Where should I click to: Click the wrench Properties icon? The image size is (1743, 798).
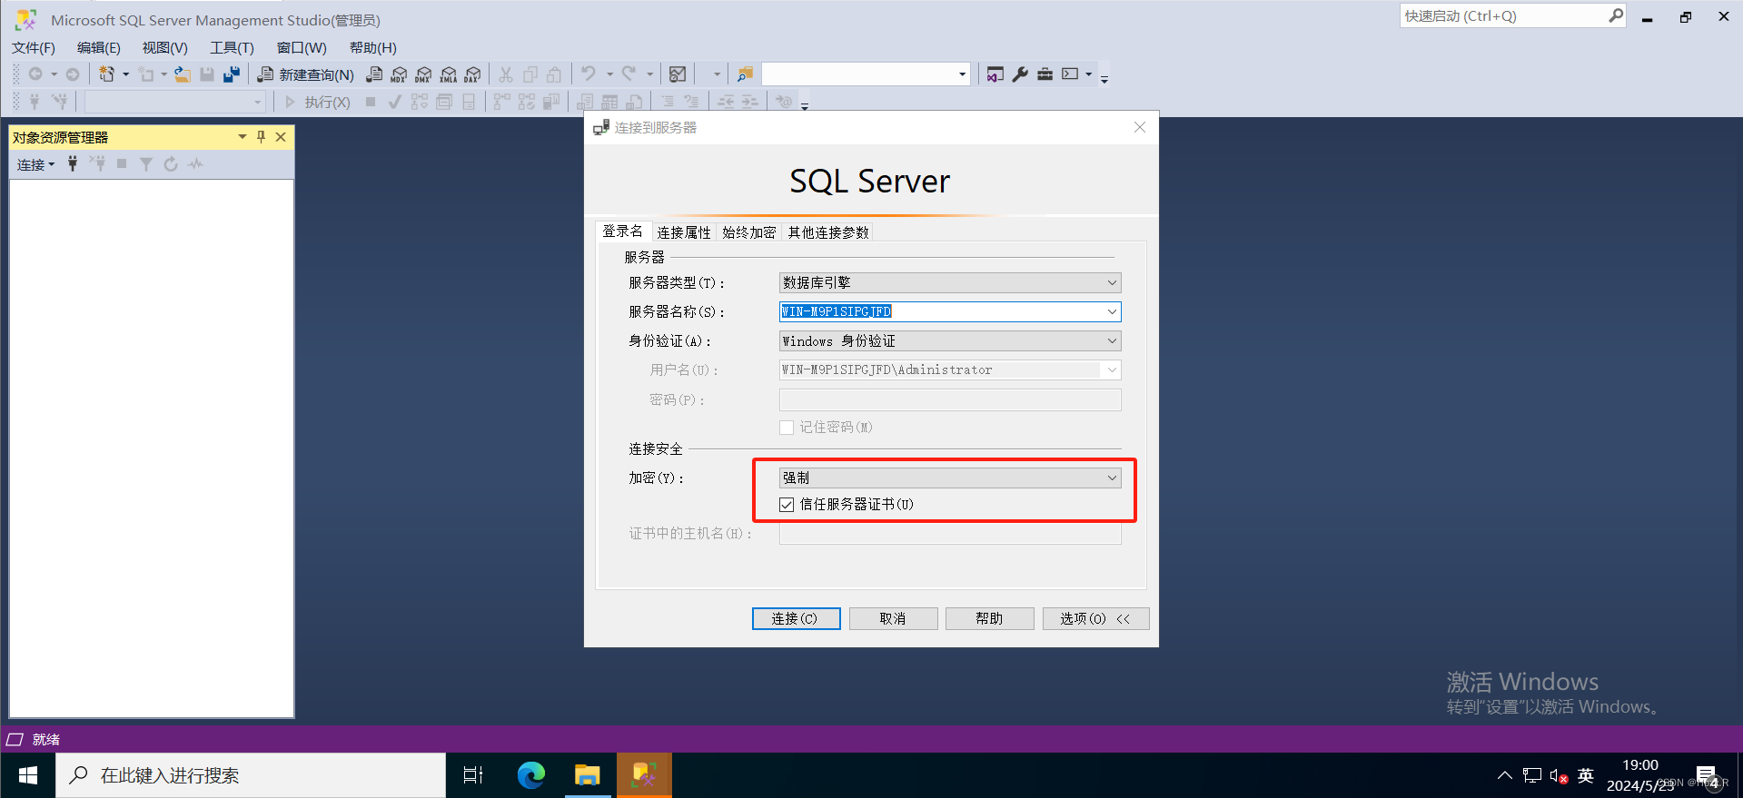tap(1020, 74)
